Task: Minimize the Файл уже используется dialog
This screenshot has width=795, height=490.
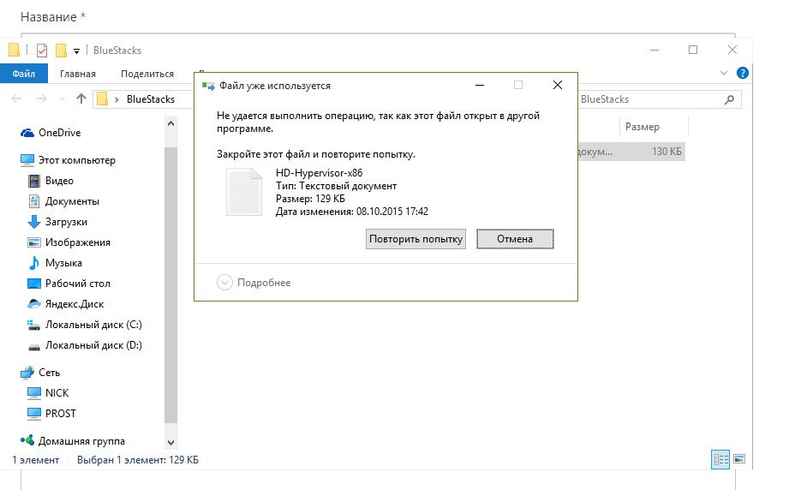Action: 480,85
